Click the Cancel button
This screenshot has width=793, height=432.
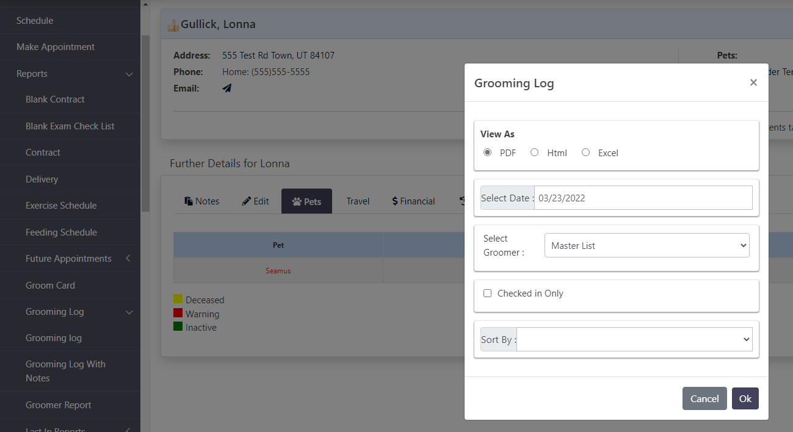click(x=704, y=398)
